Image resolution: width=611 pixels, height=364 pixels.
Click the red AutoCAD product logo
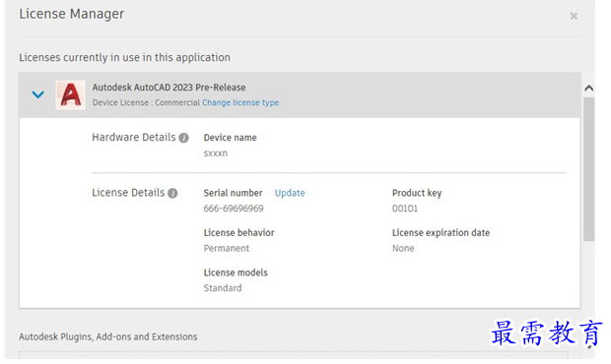pos(71,94)
